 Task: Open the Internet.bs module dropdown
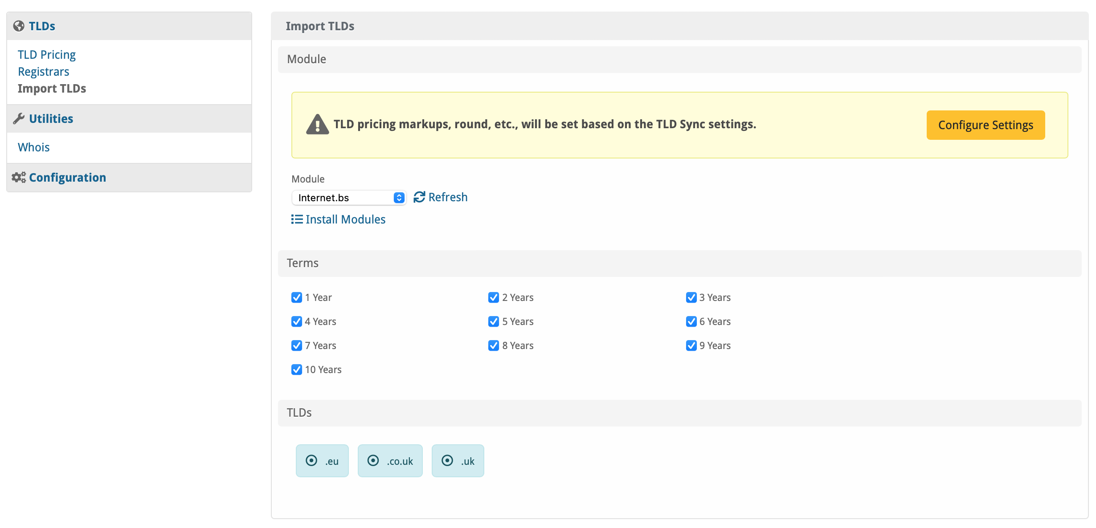(349, 198)
